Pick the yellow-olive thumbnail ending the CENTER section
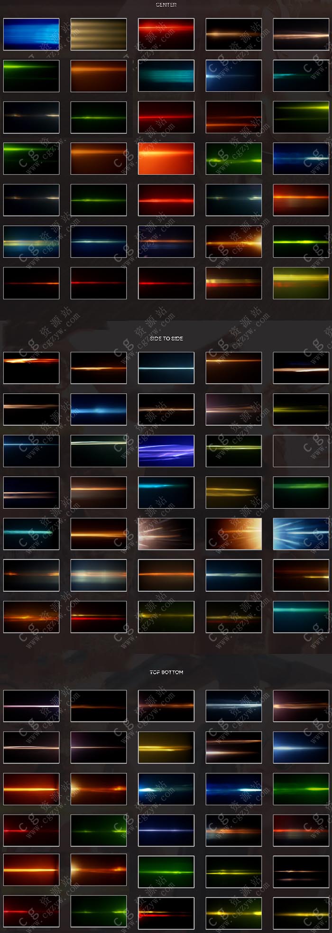 coord(301,283)
